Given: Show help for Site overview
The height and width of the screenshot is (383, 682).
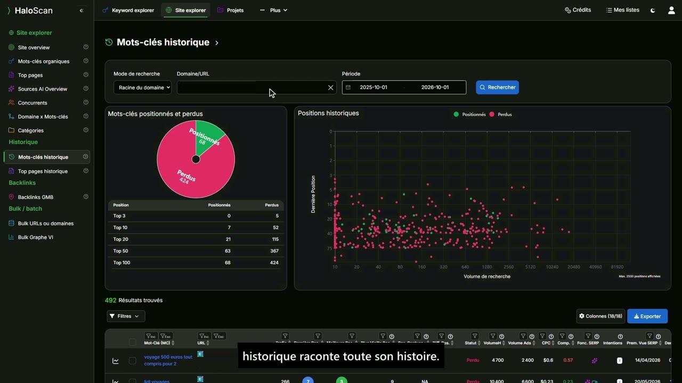Looking at the screenshot, I should pyautogui.click(x=86, y=47).
